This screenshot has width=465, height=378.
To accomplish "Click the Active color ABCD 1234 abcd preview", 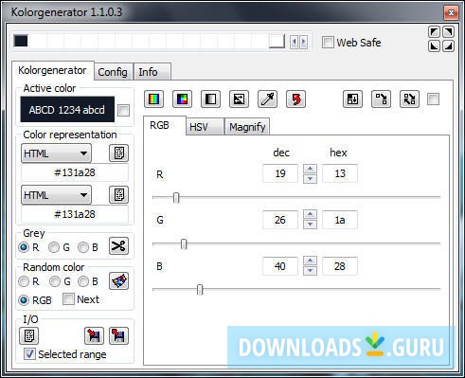I will pyautogui.click(x=67, y=110).
